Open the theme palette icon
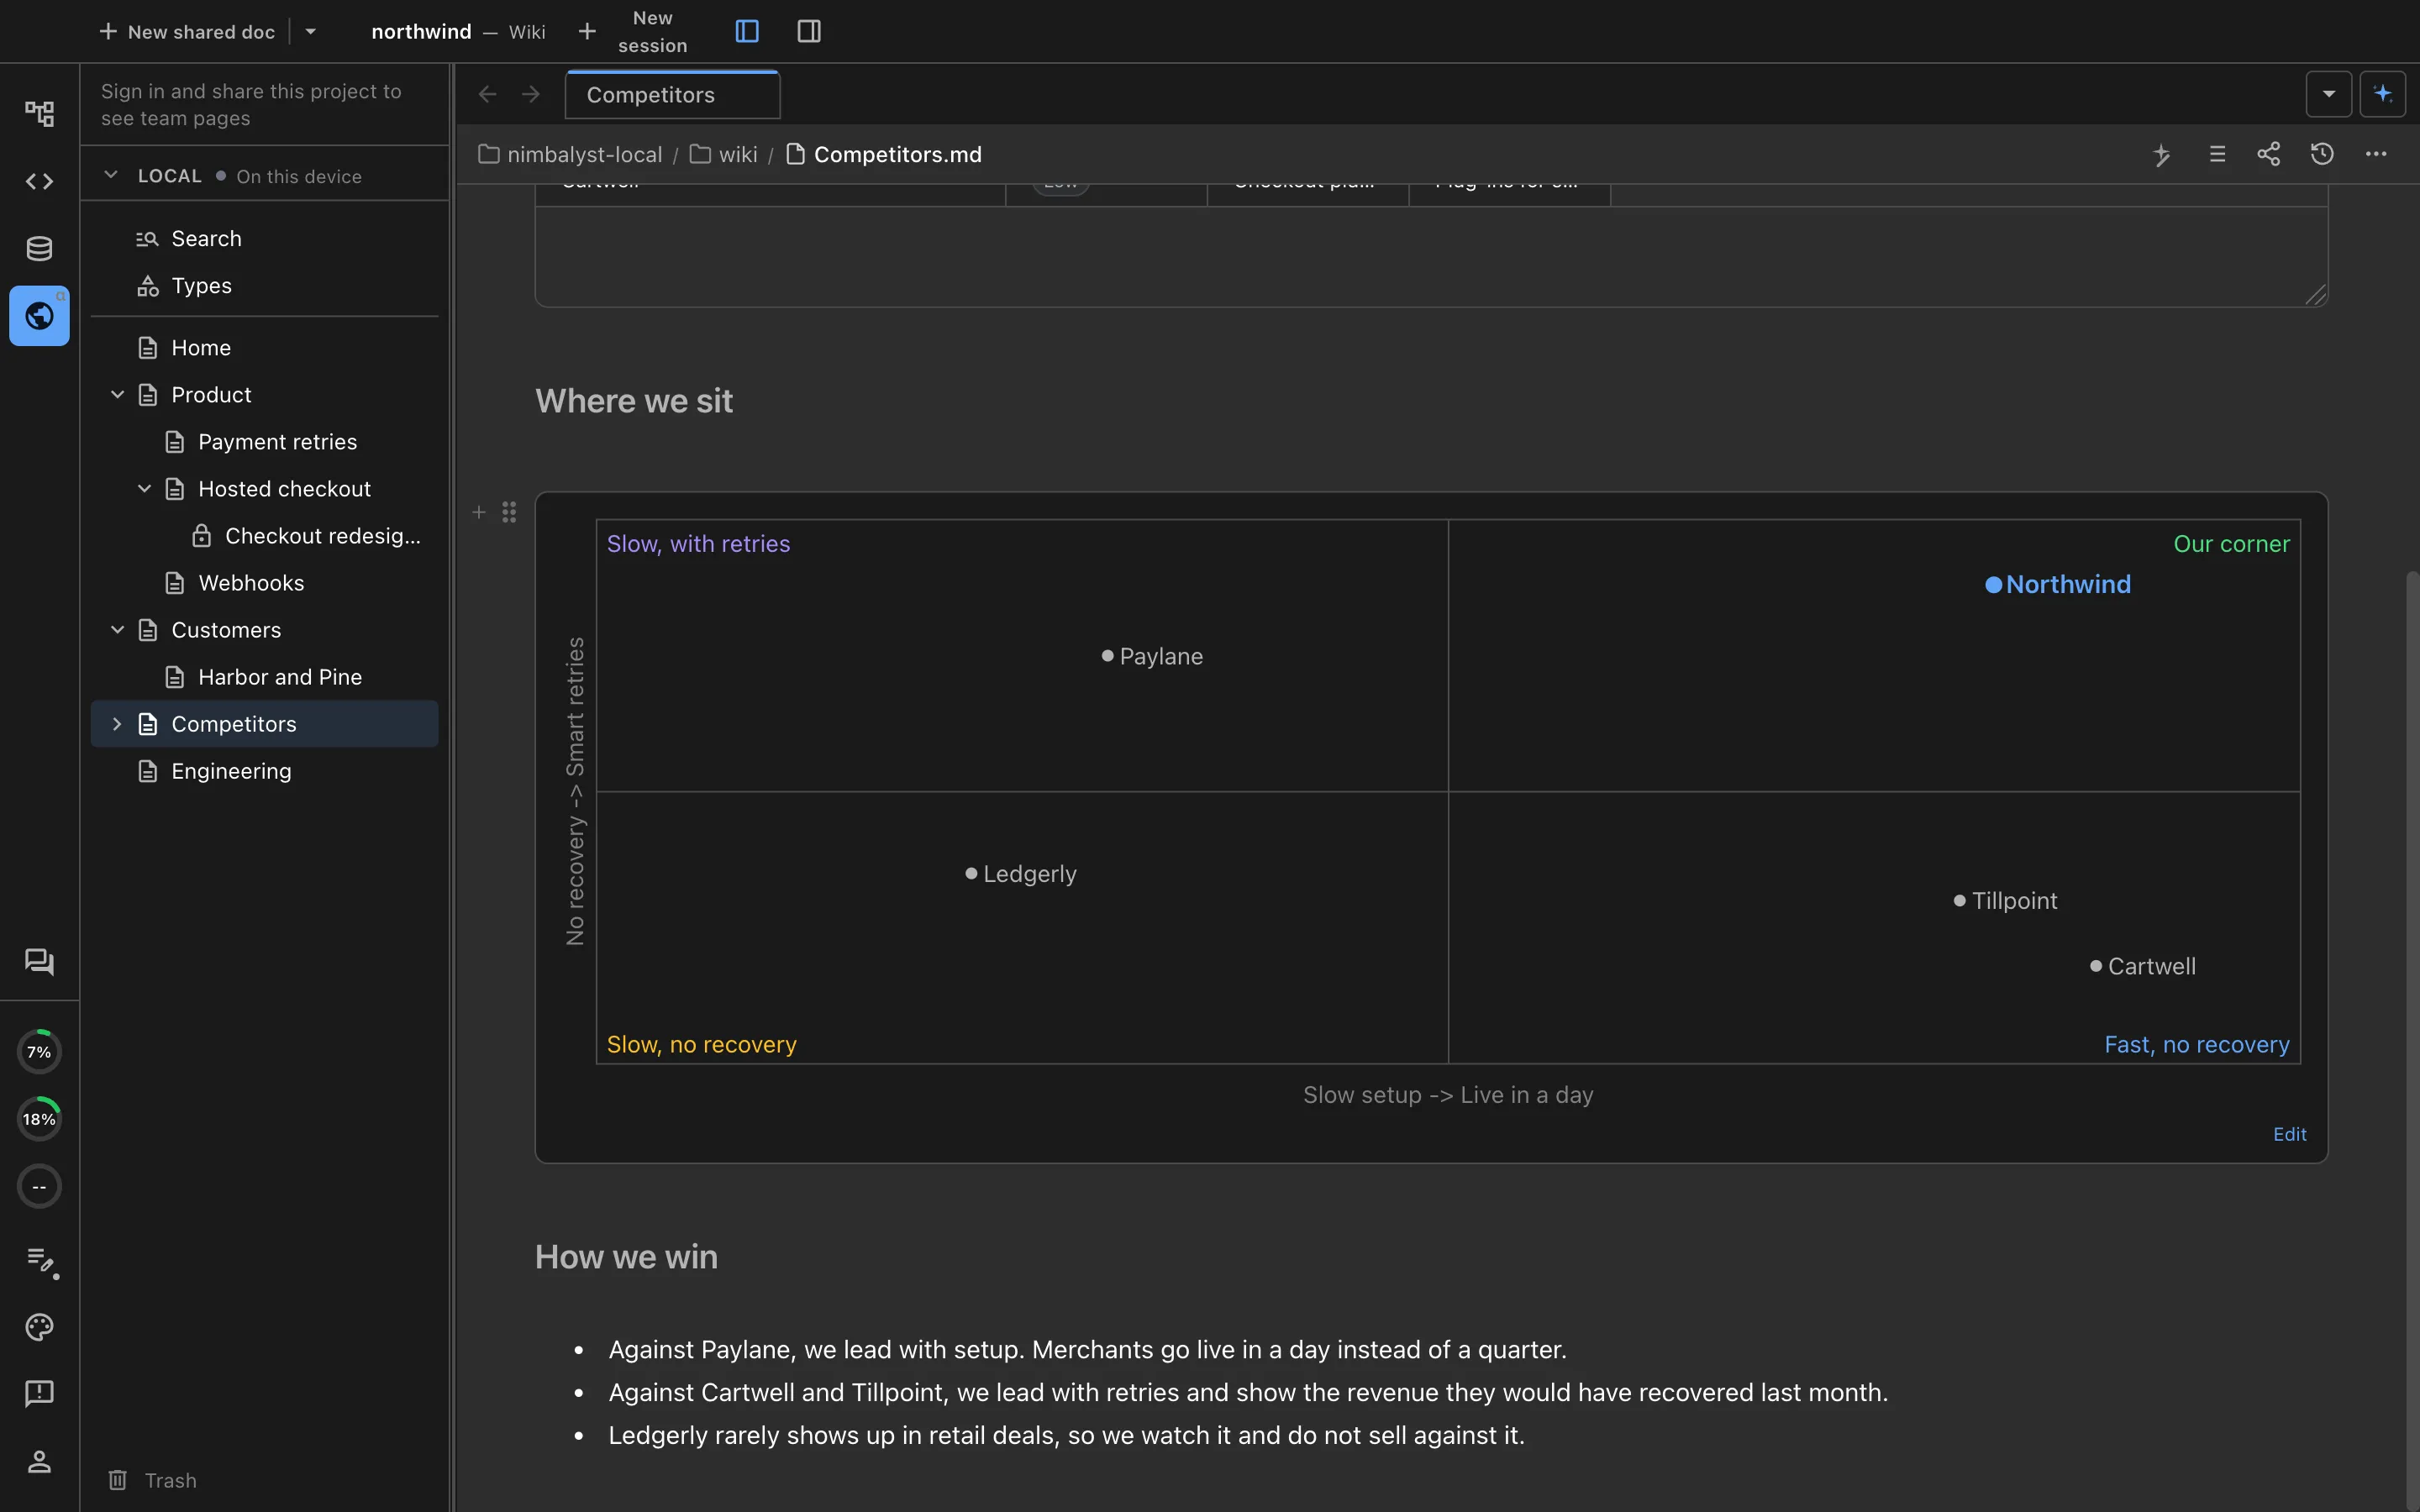The image size is (2420, 1512). tap(39, 1327)
